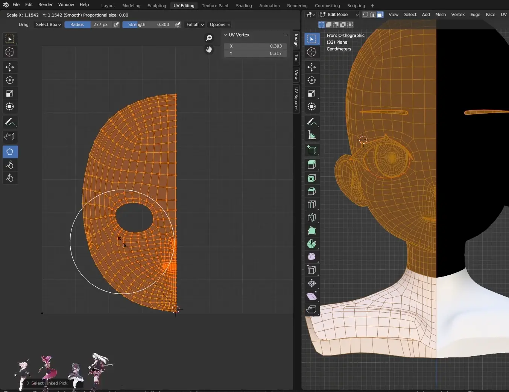Open the Falloff dropdown
Viewport: 509px width, 392px height.
(x=195, y=24)
